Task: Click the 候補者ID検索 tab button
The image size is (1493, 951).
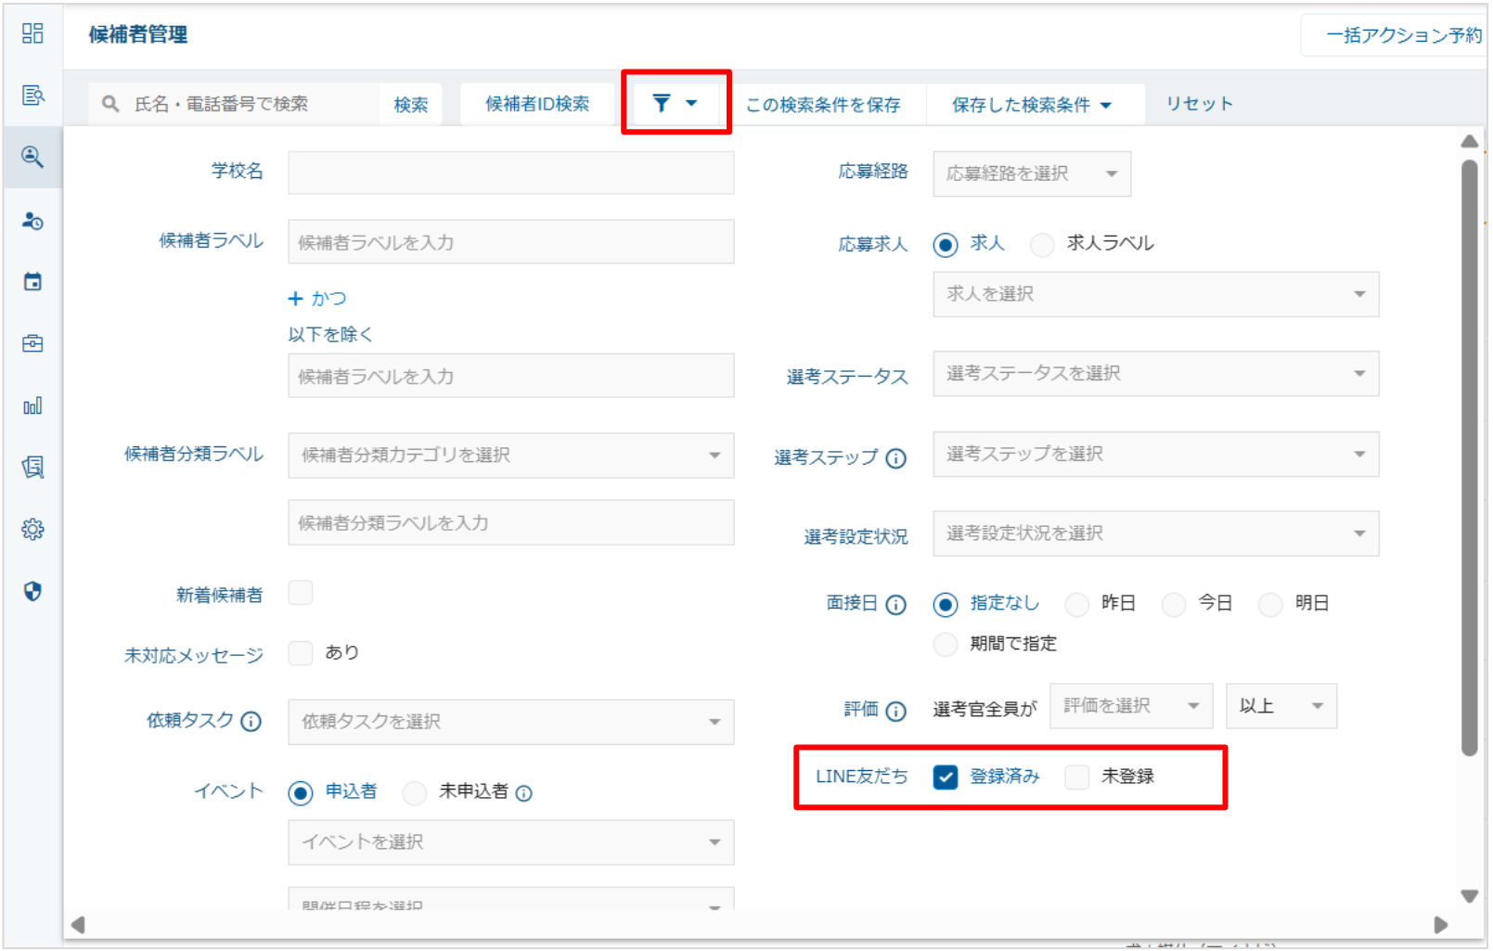Action: (x=537, y=104)
